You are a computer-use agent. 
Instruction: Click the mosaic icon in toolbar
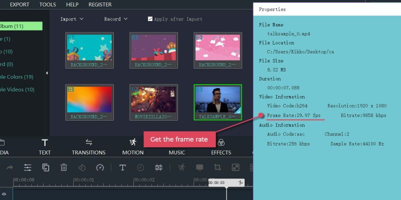(x=236, y=167)
